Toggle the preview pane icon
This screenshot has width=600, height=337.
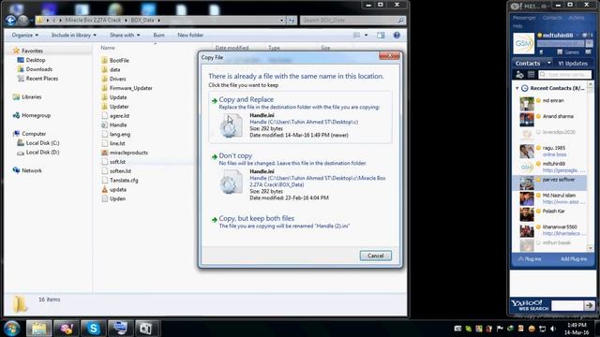(x=381, y=36)
